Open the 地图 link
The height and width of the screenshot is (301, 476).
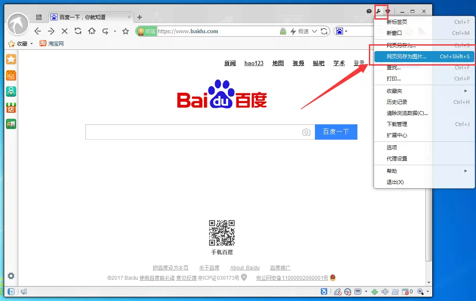(278, 63)
